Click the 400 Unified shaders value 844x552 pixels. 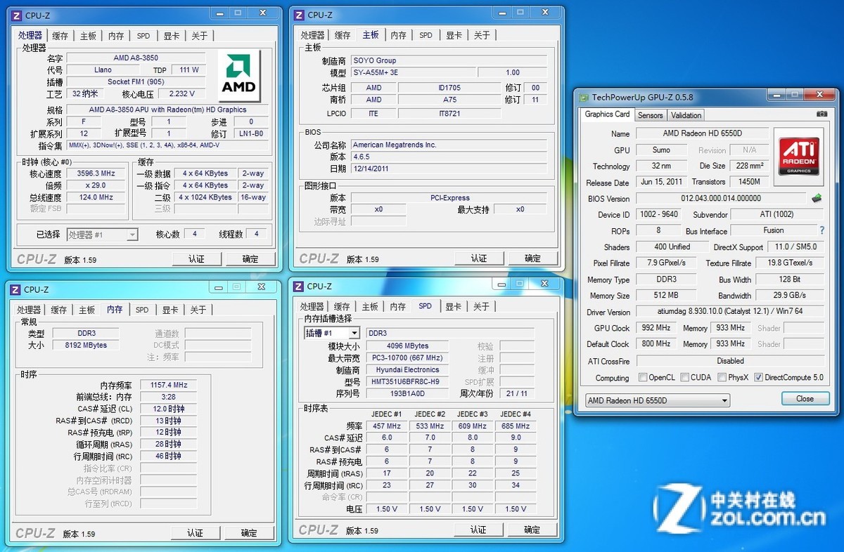(x=672, y=247)
